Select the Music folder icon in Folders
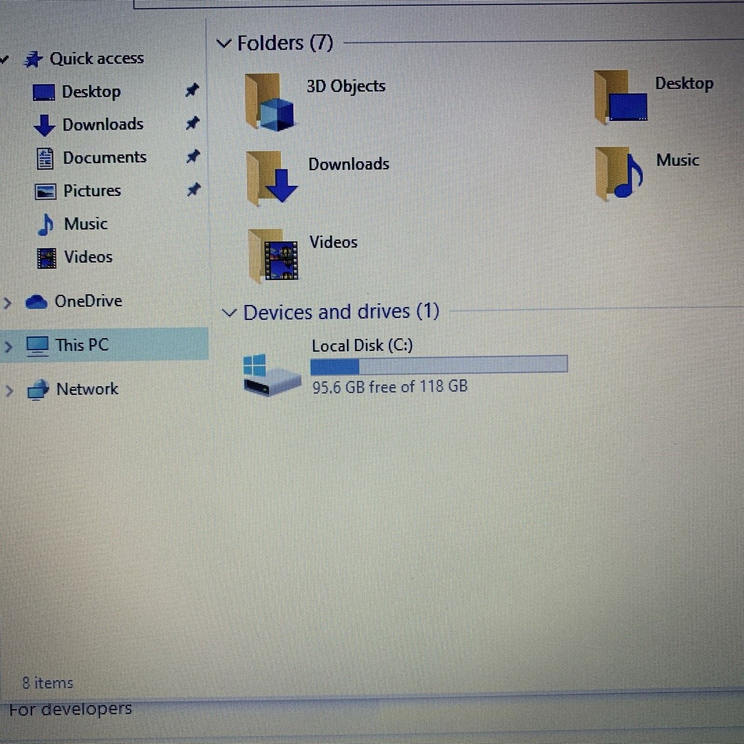Screen dimensions: 744x744 [619, 173]
